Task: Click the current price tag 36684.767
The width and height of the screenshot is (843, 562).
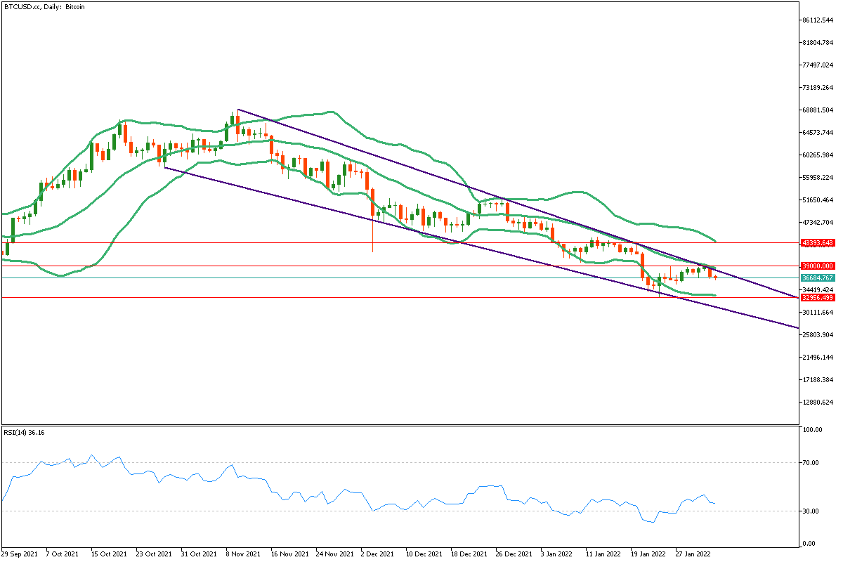Action: point(817,278)
